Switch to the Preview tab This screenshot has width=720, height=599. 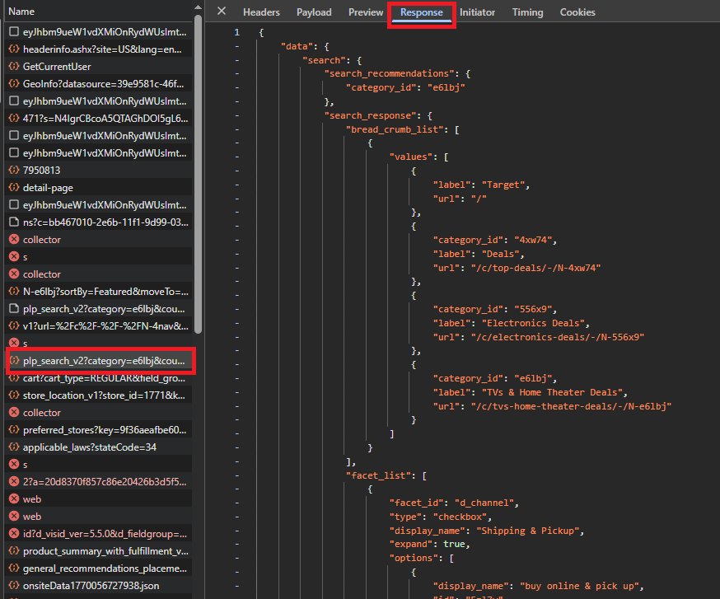366,12
